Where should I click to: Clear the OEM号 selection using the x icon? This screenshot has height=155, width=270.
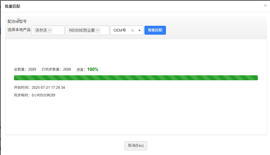[x=133, y=31]
